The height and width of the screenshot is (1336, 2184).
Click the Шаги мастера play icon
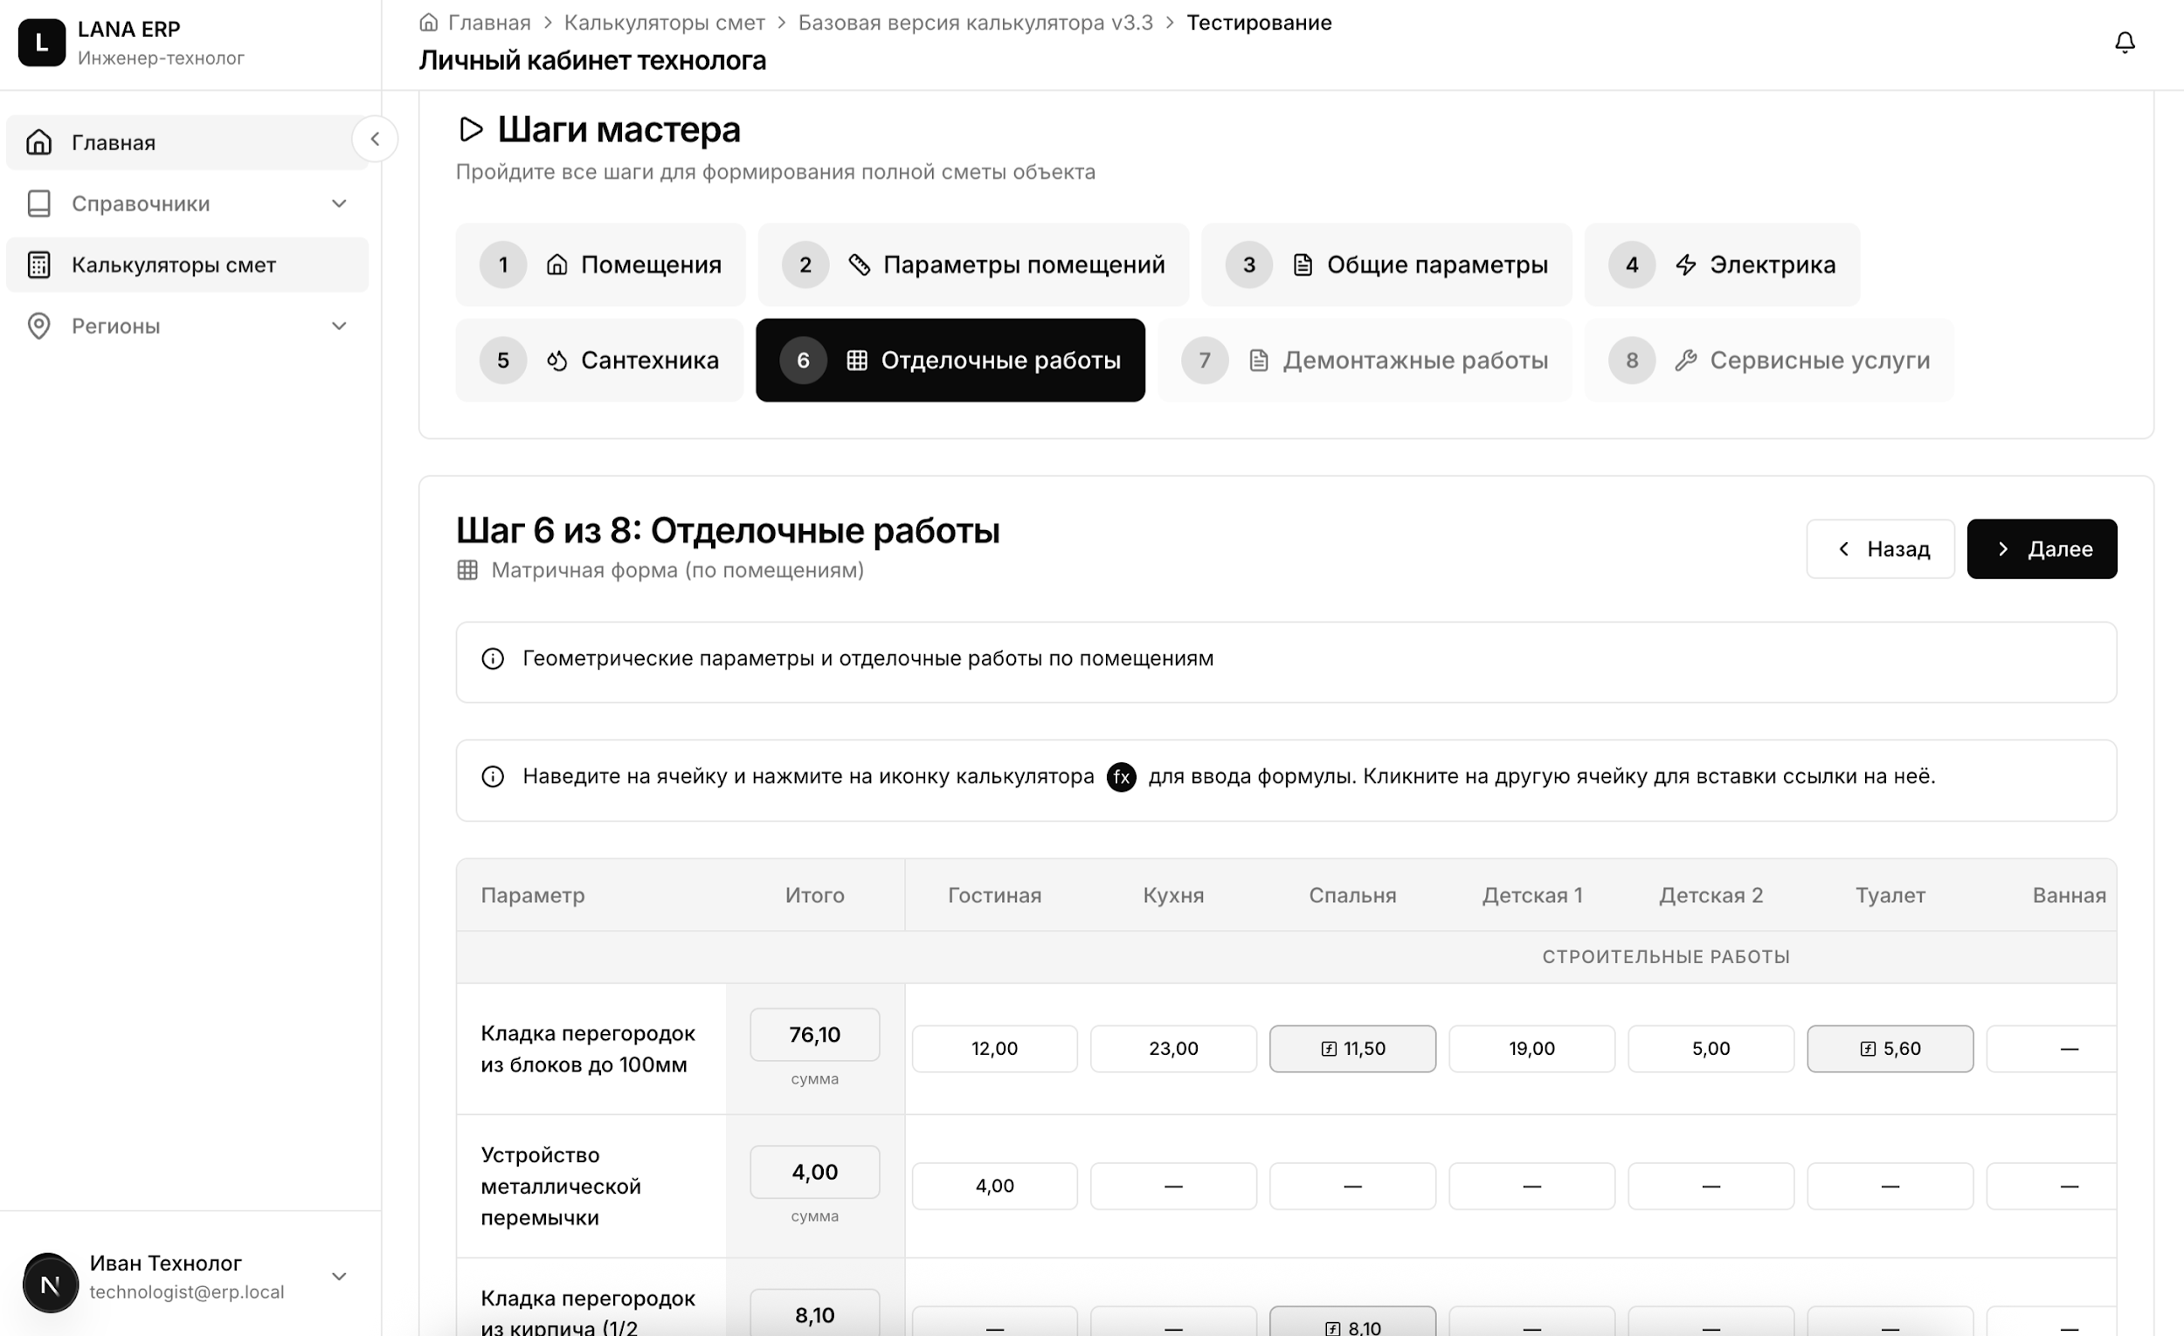471,129
